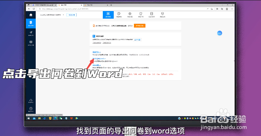
Task: Open the question mark help center icon
Action: (31, 109)
